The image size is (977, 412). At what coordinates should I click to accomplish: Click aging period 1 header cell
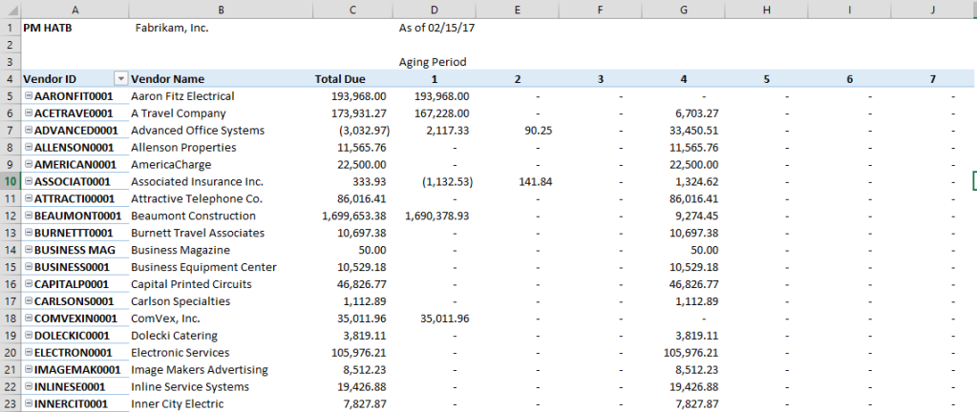(435, 79)
